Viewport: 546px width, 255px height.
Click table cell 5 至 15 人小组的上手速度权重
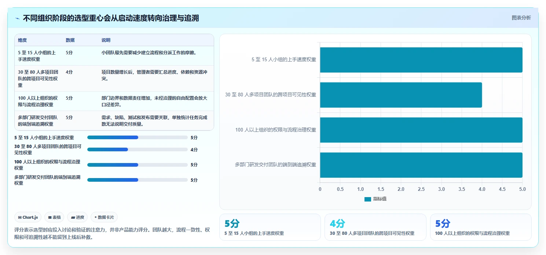tap(39, 56)
